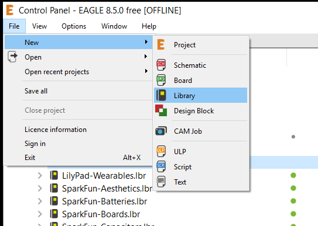Click the CAM Job camera icon
The width and height of the screenshot is (318, 226).
(161, 131)
